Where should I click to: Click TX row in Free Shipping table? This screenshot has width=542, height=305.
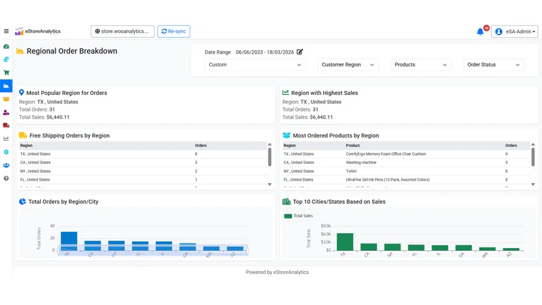[x=144, y=154]
